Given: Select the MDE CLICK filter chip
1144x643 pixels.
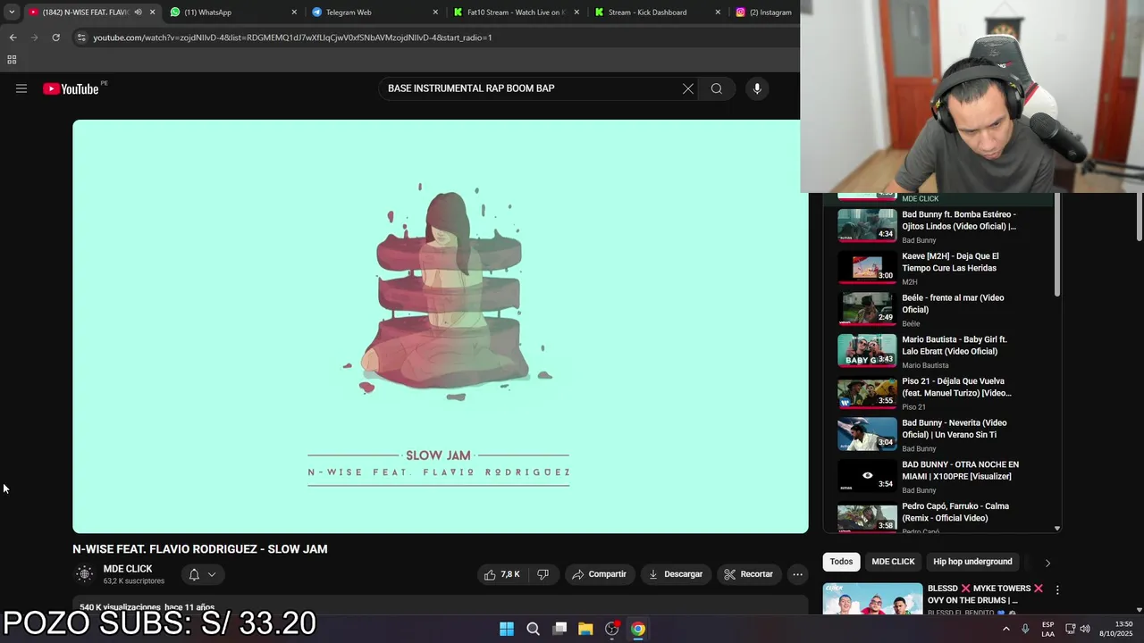Looking at the screenshot, I should 893,562.
